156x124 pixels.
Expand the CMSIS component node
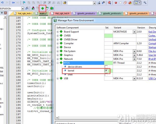click(58, 36)
